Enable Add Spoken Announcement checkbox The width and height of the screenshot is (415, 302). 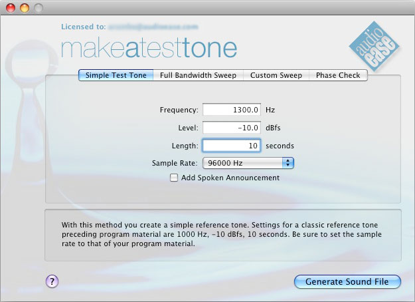click(173, 178)
